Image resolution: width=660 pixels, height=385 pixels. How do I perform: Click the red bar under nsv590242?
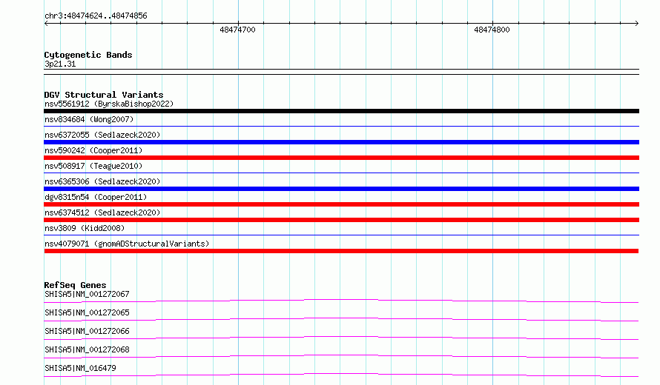click(x=341, y=158)
